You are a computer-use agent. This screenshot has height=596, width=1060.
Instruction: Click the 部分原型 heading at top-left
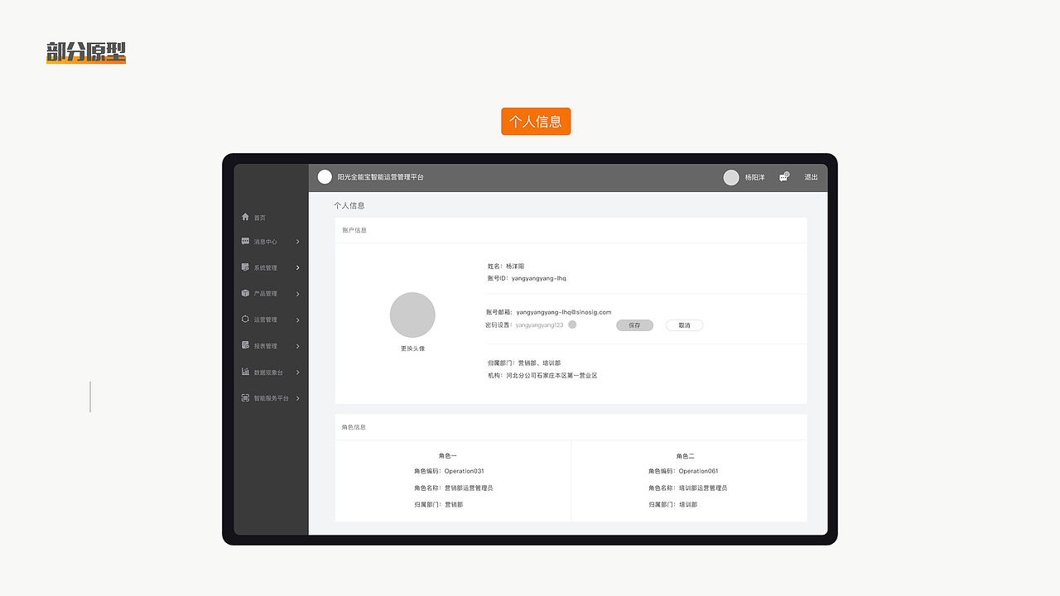[86, 53]
